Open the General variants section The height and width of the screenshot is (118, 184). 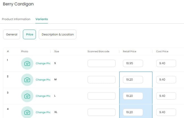(x=12, y=34)
